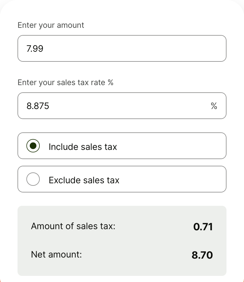Click the 8.70 net amount result
Screen dimensions: 244x282
pyautogui.click(x=202, y=255)
